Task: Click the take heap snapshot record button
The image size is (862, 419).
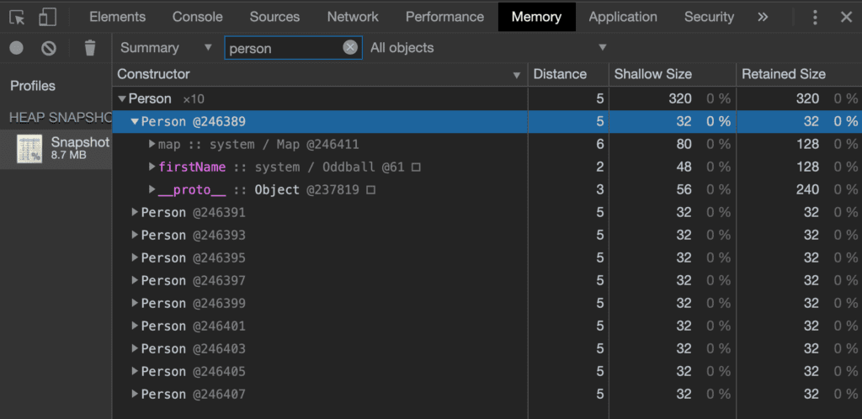Action: [x=16, y=48]
